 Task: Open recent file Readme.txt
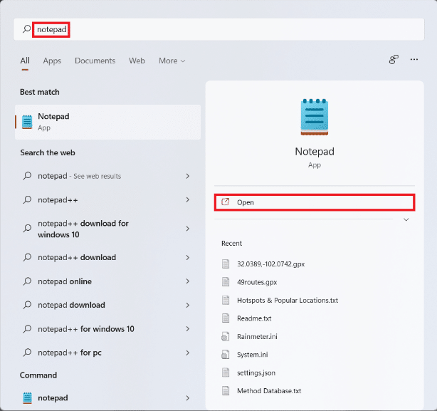tap(254, 318)
